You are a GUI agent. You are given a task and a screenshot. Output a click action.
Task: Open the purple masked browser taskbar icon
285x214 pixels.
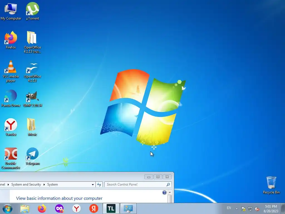tap(59, 208)
